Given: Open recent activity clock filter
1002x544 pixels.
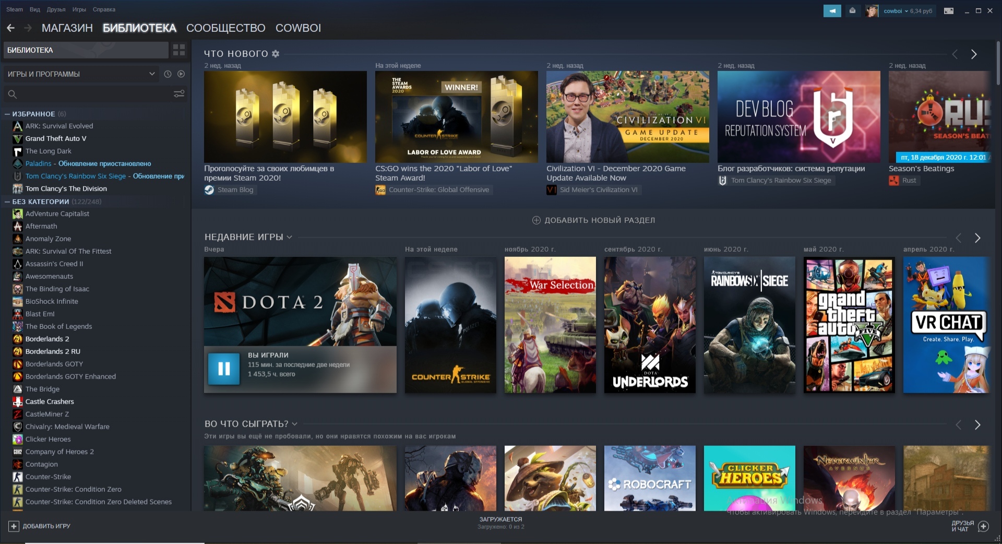Looking at the screenshot, I should coord(168,74).
